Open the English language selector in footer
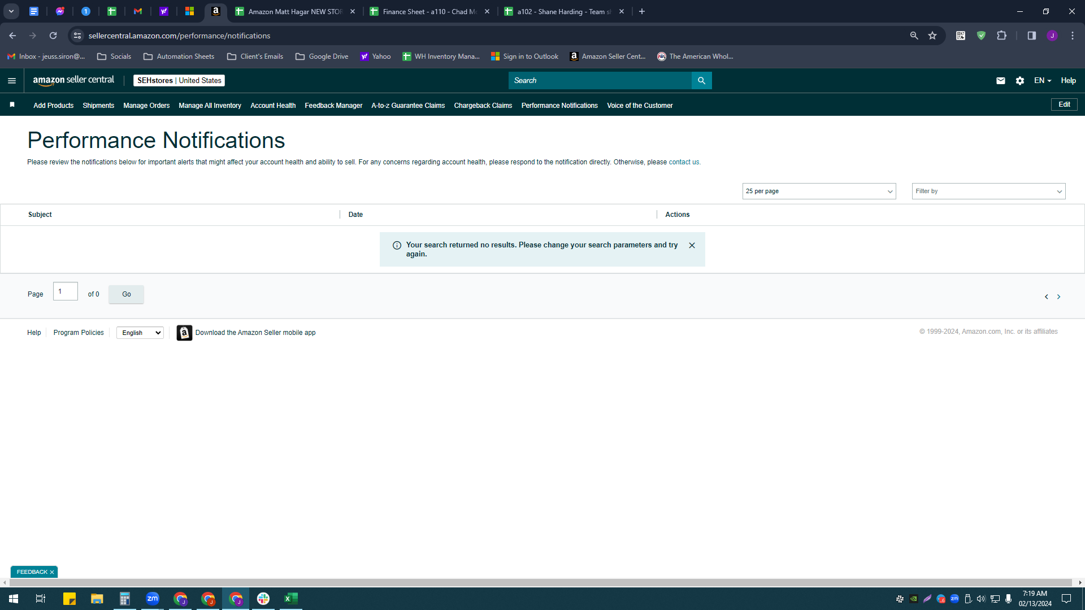Viewport: 1085px width, 610px height. tap(140, 333)
